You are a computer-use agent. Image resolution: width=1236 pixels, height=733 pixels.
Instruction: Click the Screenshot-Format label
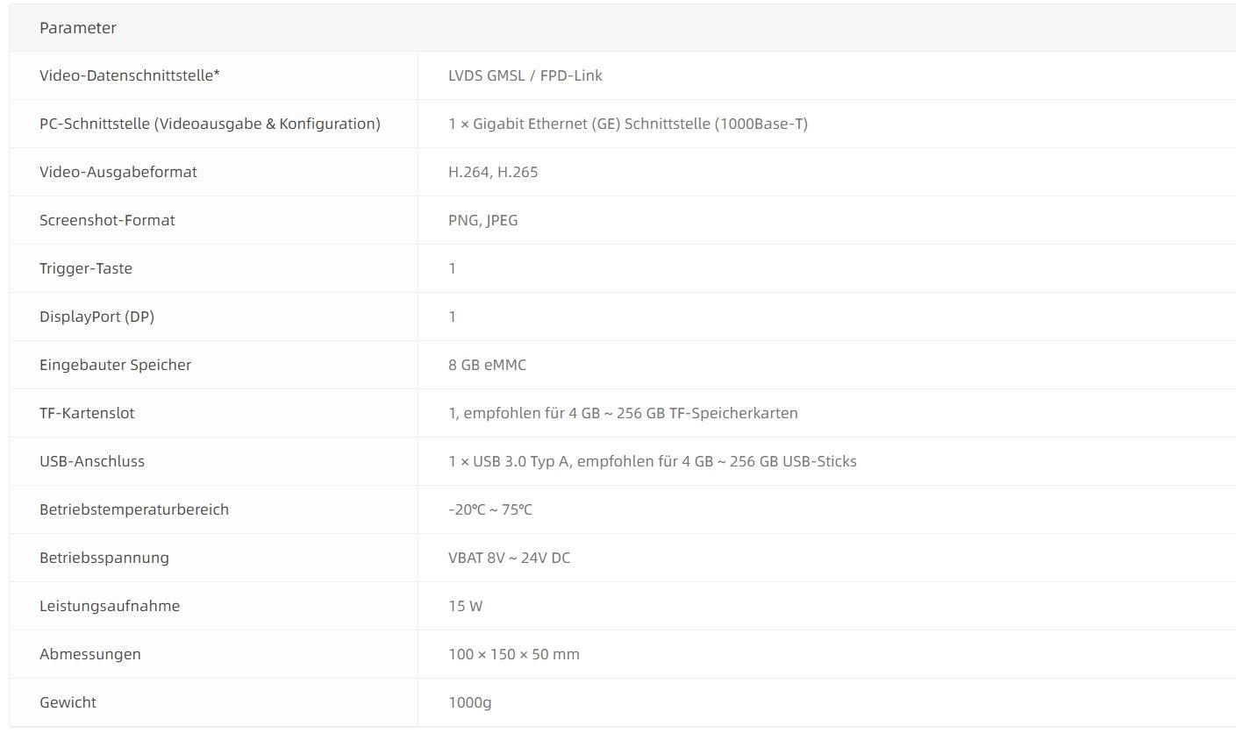coord(107,220)
